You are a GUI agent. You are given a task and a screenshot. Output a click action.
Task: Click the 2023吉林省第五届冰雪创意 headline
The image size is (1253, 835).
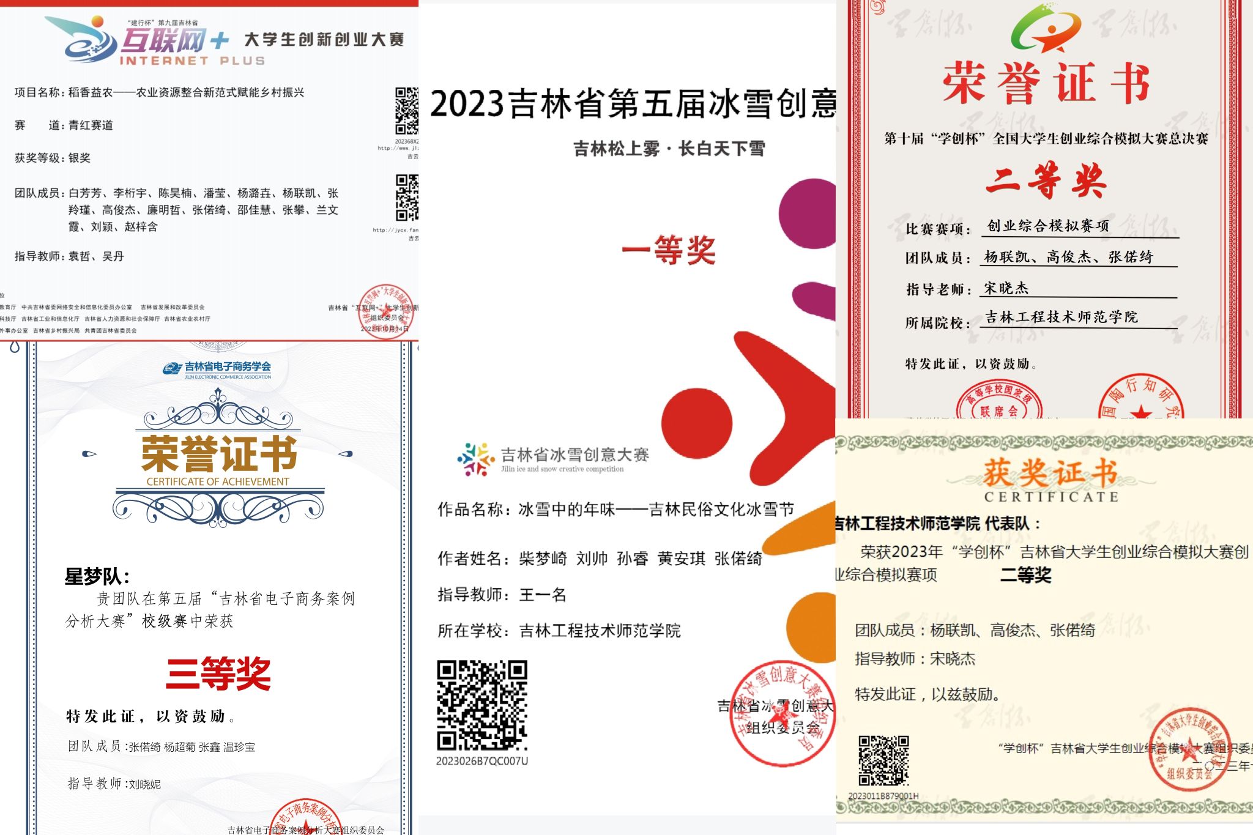pos(633,103)
